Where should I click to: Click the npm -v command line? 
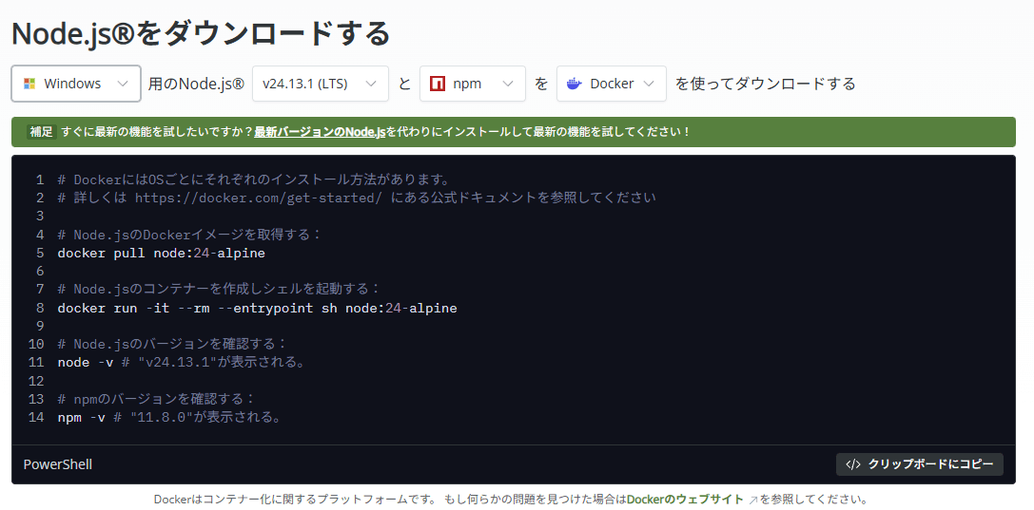pyautogui.click(x=84, y=417)
